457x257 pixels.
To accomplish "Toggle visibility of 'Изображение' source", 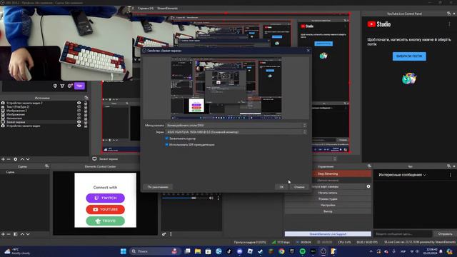I will 79,114.
